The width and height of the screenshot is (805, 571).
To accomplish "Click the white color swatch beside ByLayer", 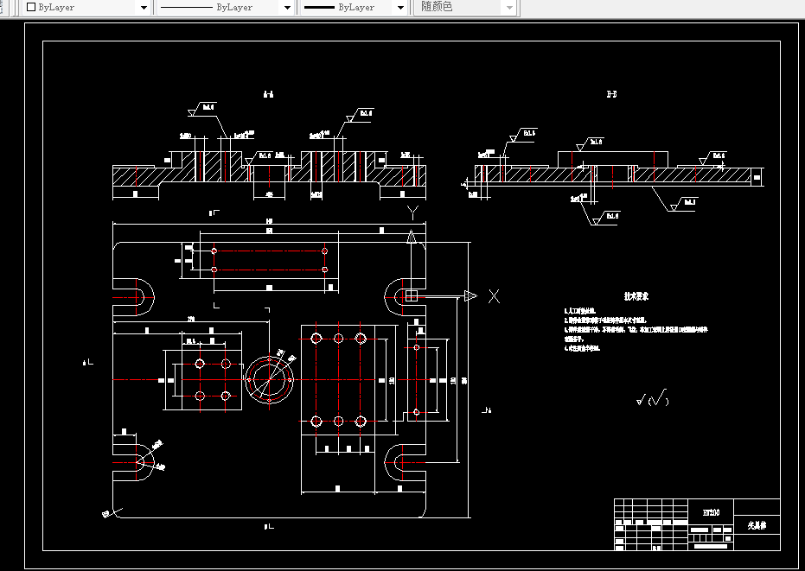I will click(31, 7).
